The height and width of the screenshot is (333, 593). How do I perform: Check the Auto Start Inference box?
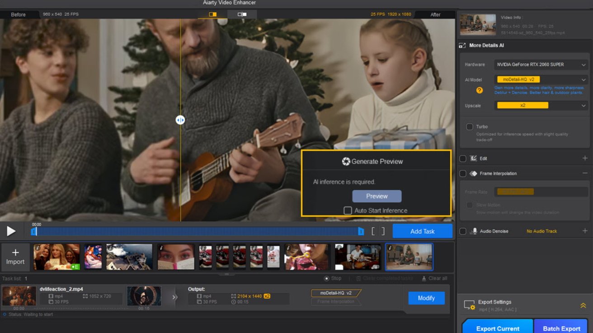[x=348, y=211]
